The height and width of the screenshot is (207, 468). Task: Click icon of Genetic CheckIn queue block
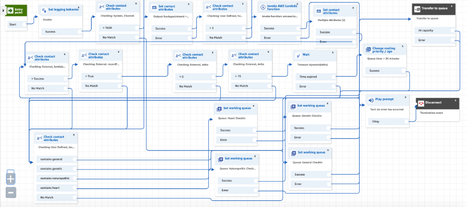pyautogui.click(x=293, y=107)
